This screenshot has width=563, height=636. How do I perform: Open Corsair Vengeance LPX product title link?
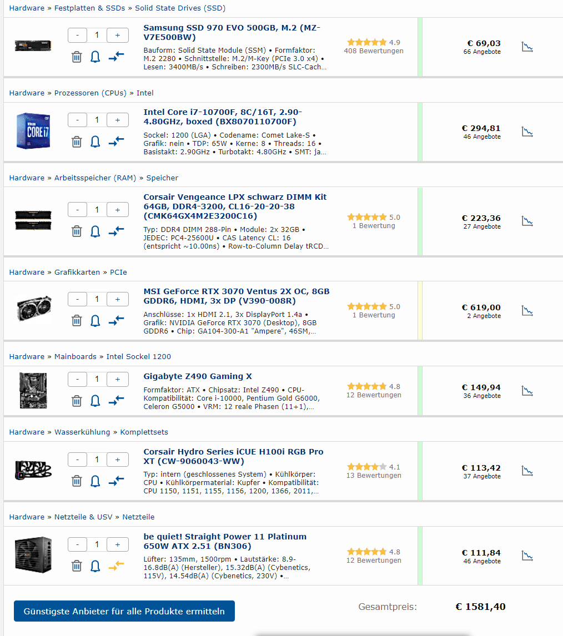pyautogui.click(x=235, y=206)
